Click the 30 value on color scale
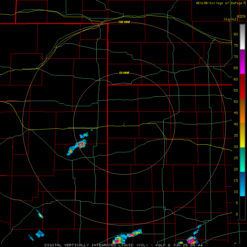This screenshot has width=247, height=247. [236, 147]
